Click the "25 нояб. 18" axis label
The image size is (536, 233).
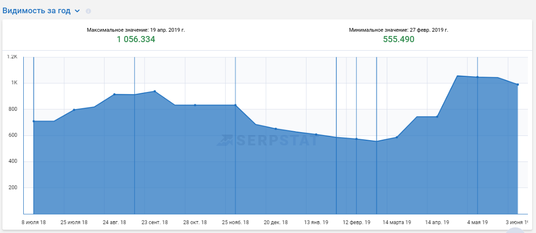235,223
